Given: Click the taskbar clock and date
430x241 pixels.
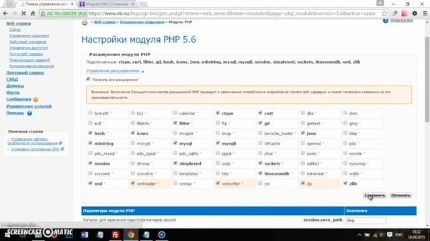Looking at the screenshot, I should click(416, 235).
